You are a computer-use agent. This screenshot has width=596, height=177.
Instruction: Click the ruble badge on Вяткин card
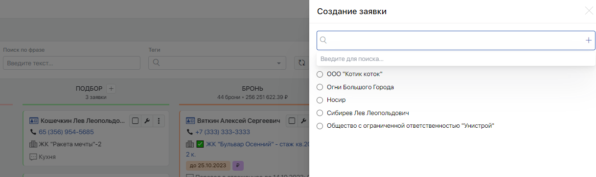pos(238,165)
